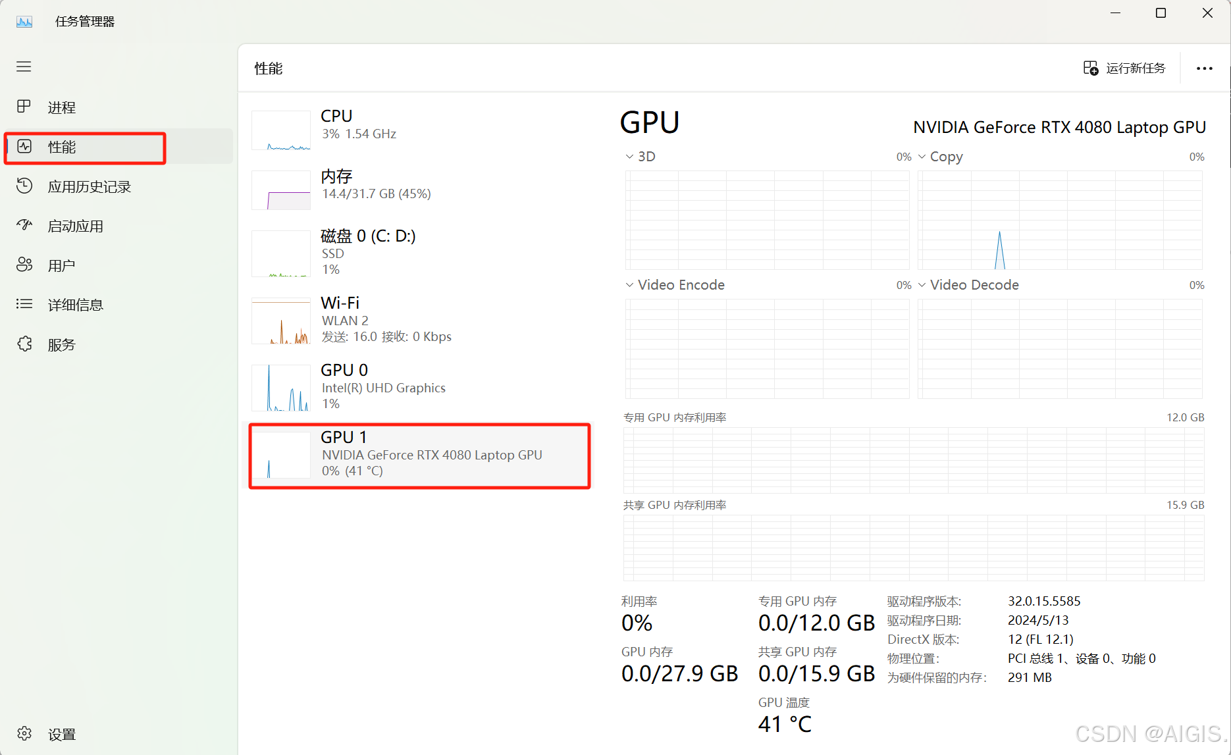Click the disk 0 mini graph thumbnail
Screen dimensions: 1231x755
tap(281, 253)
